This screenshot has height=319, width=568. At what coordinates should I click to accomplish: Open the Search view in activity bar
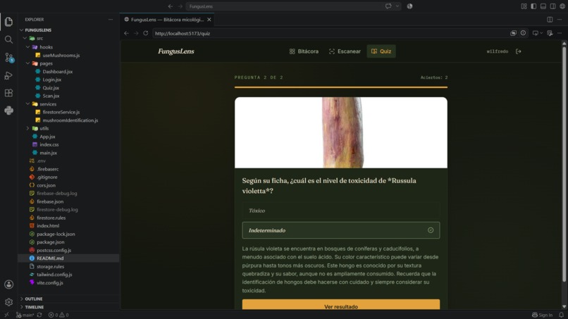(8, 39)
